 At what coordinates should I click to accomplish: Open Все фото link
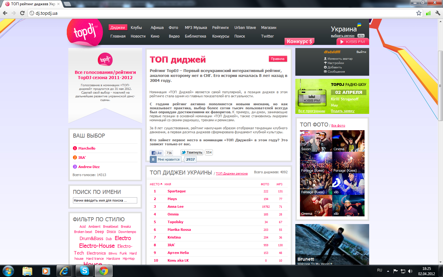point(338,126)
